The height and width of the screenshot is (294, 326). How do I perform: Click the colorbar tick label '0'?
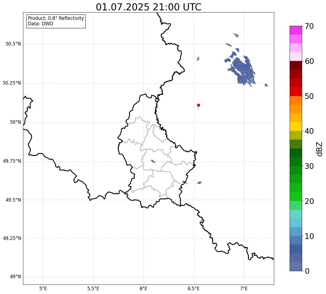(x=307, y=271)
